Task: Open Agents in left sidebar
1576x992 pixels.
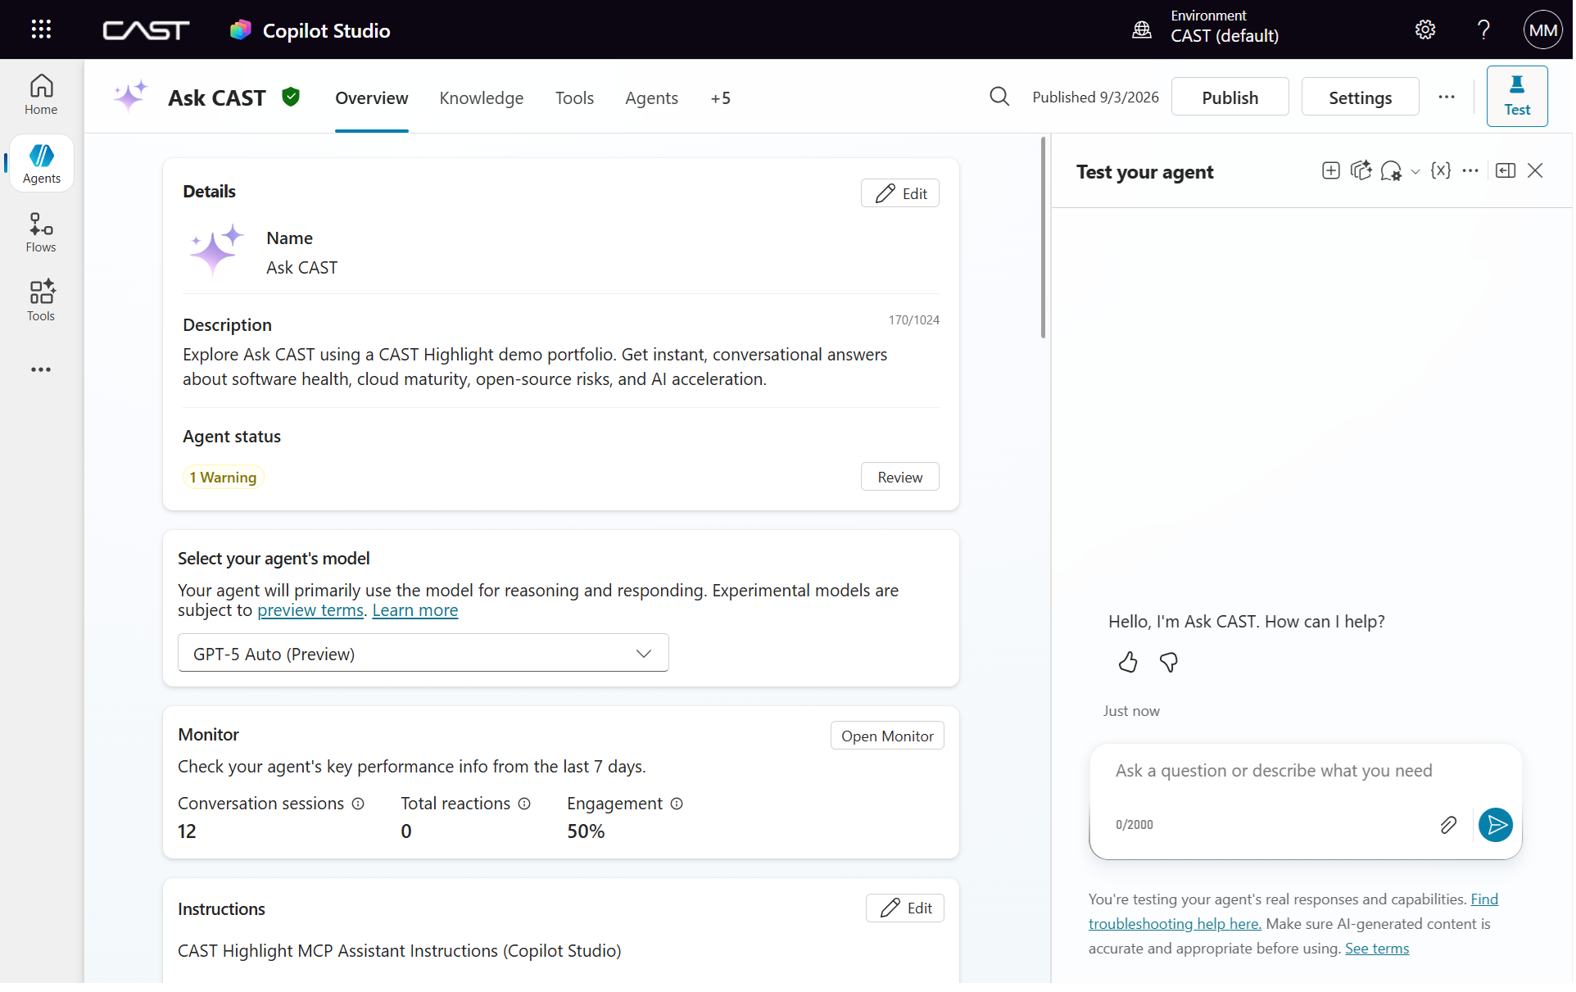Action: [41, 164]
